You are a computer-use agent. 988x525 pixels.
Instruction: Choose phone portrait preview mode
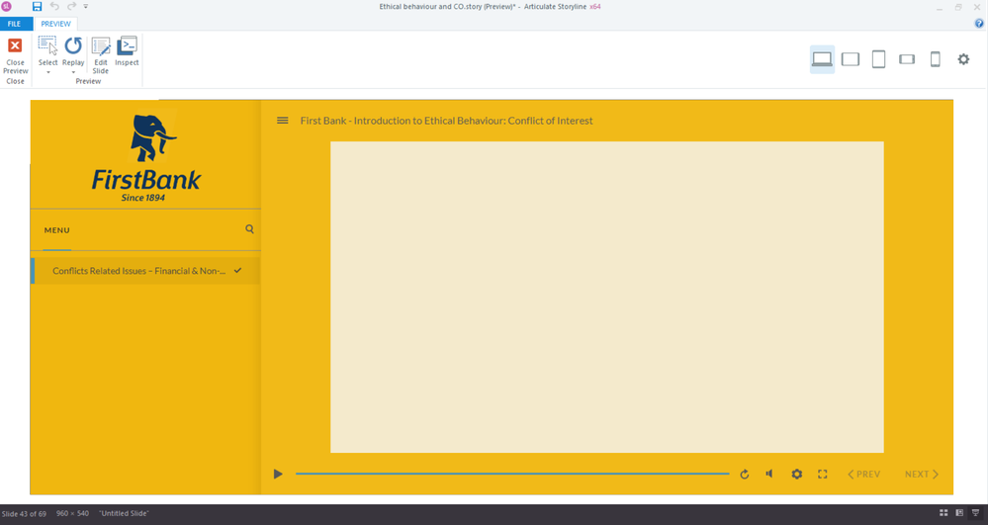coord(935,59)
